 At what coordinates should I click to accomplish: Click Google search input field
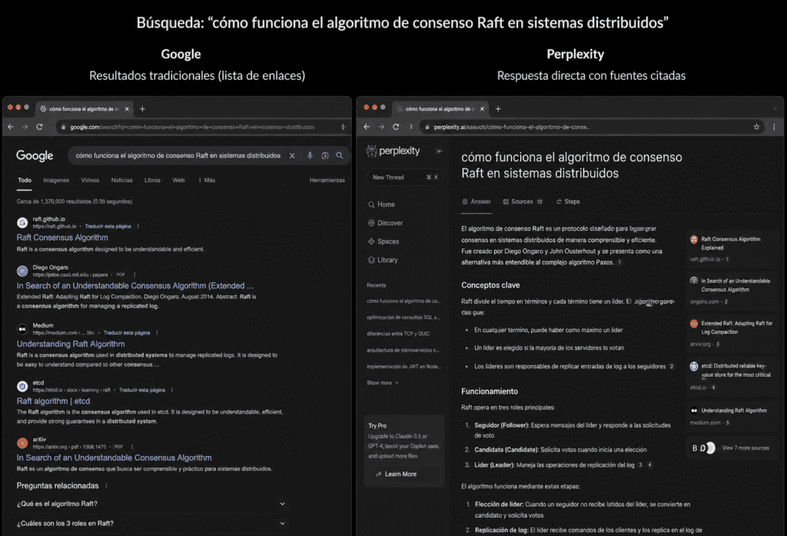click(178, 156)
